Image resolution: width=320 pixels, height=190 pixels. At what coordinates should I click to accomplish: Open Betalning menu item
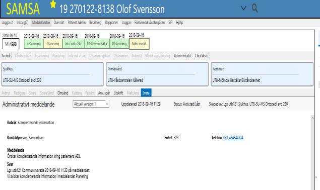point(95,23)
